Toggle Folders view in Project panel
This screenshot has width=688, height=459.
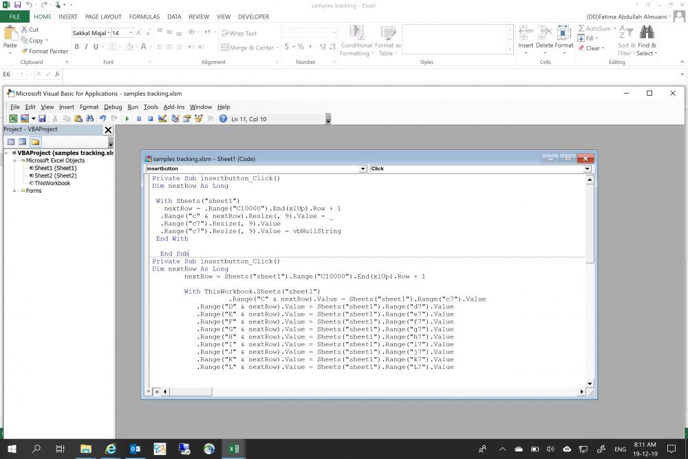pyautogui.click(x=35, y=142)
